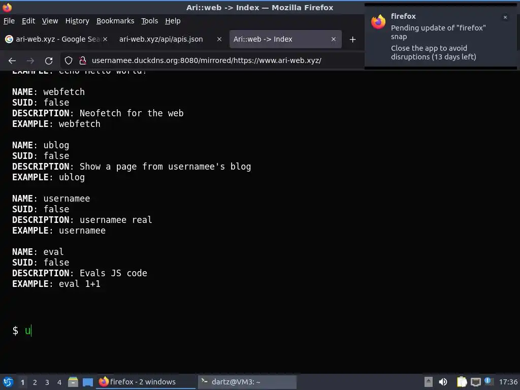The width and height of the screenshot is (520, 390).
Task: Switch to workspace 3
Action: point(47,382)
